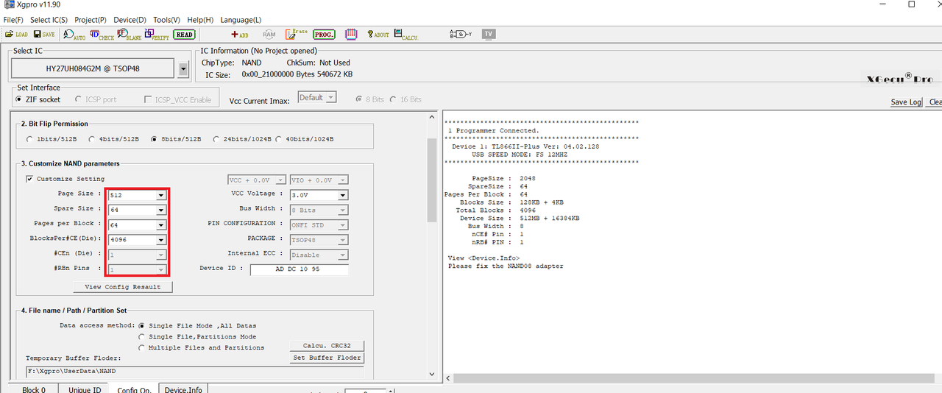Open the CALCU. calculator tool
The width and height of the screenshot is (942, 393).
[406, 34]
